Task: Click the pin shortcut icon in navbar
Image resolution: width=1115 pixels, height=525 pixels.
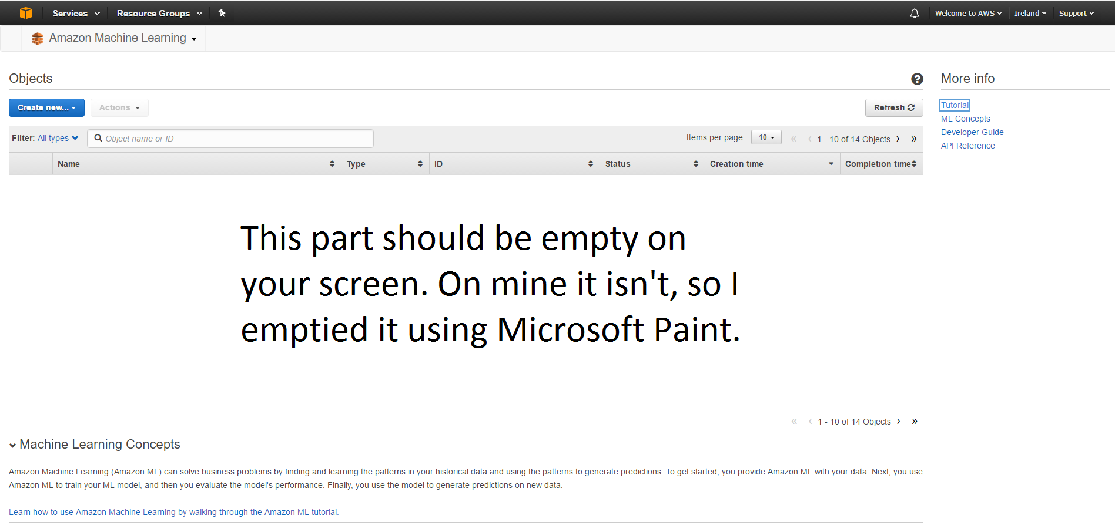Action: click(222, 13)
